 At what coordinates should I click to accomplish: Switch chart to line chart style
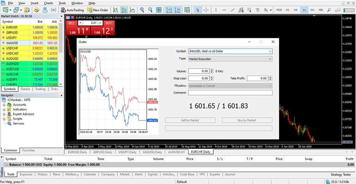pos(132,10)
